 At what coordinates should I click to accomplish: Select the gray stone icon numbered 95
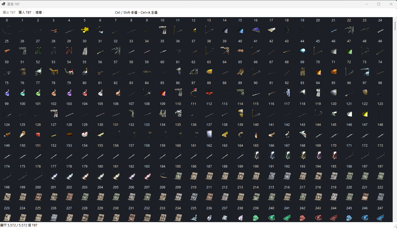pos(334,93)
